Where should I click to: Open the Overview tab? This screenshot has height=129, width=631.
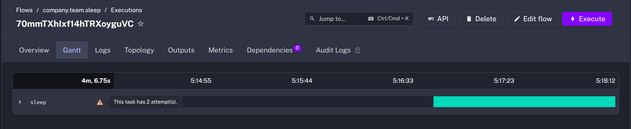coord(34,50)
